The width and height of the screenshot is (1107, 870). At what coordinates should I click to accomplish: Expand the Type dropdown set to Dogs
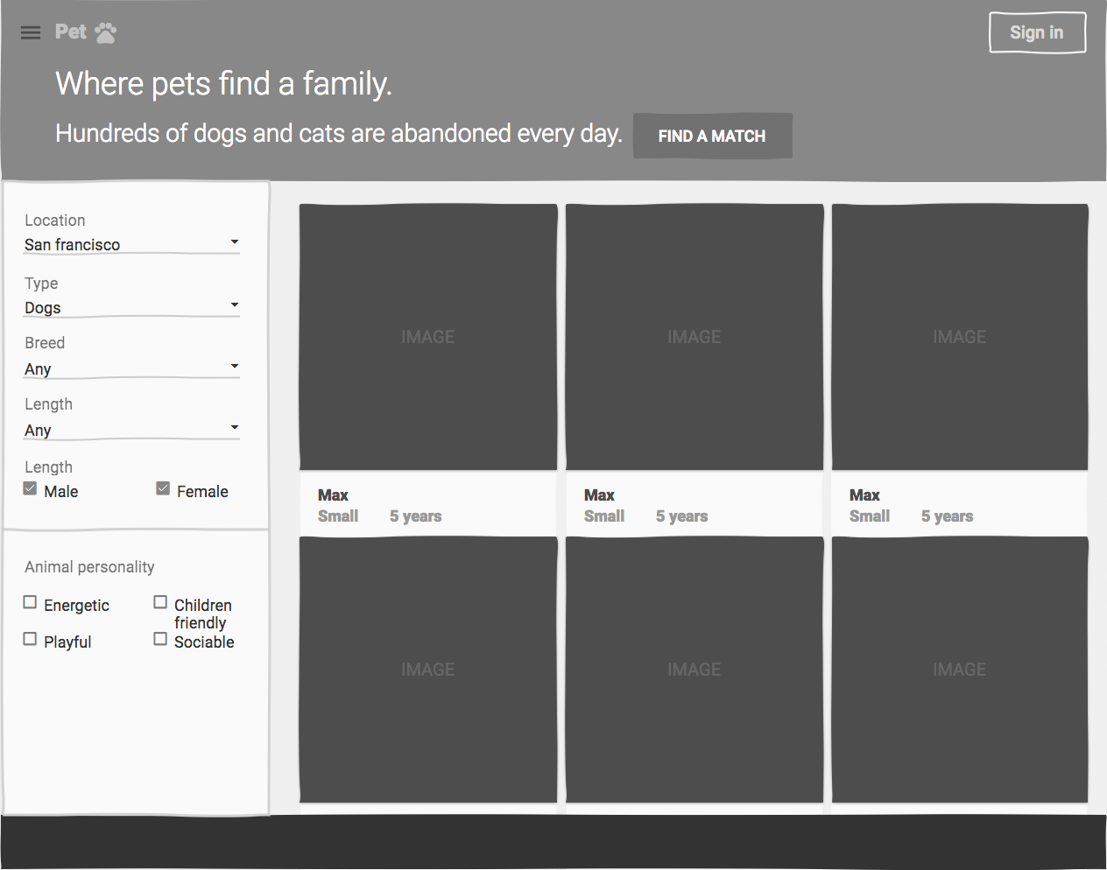pos(131,307)
